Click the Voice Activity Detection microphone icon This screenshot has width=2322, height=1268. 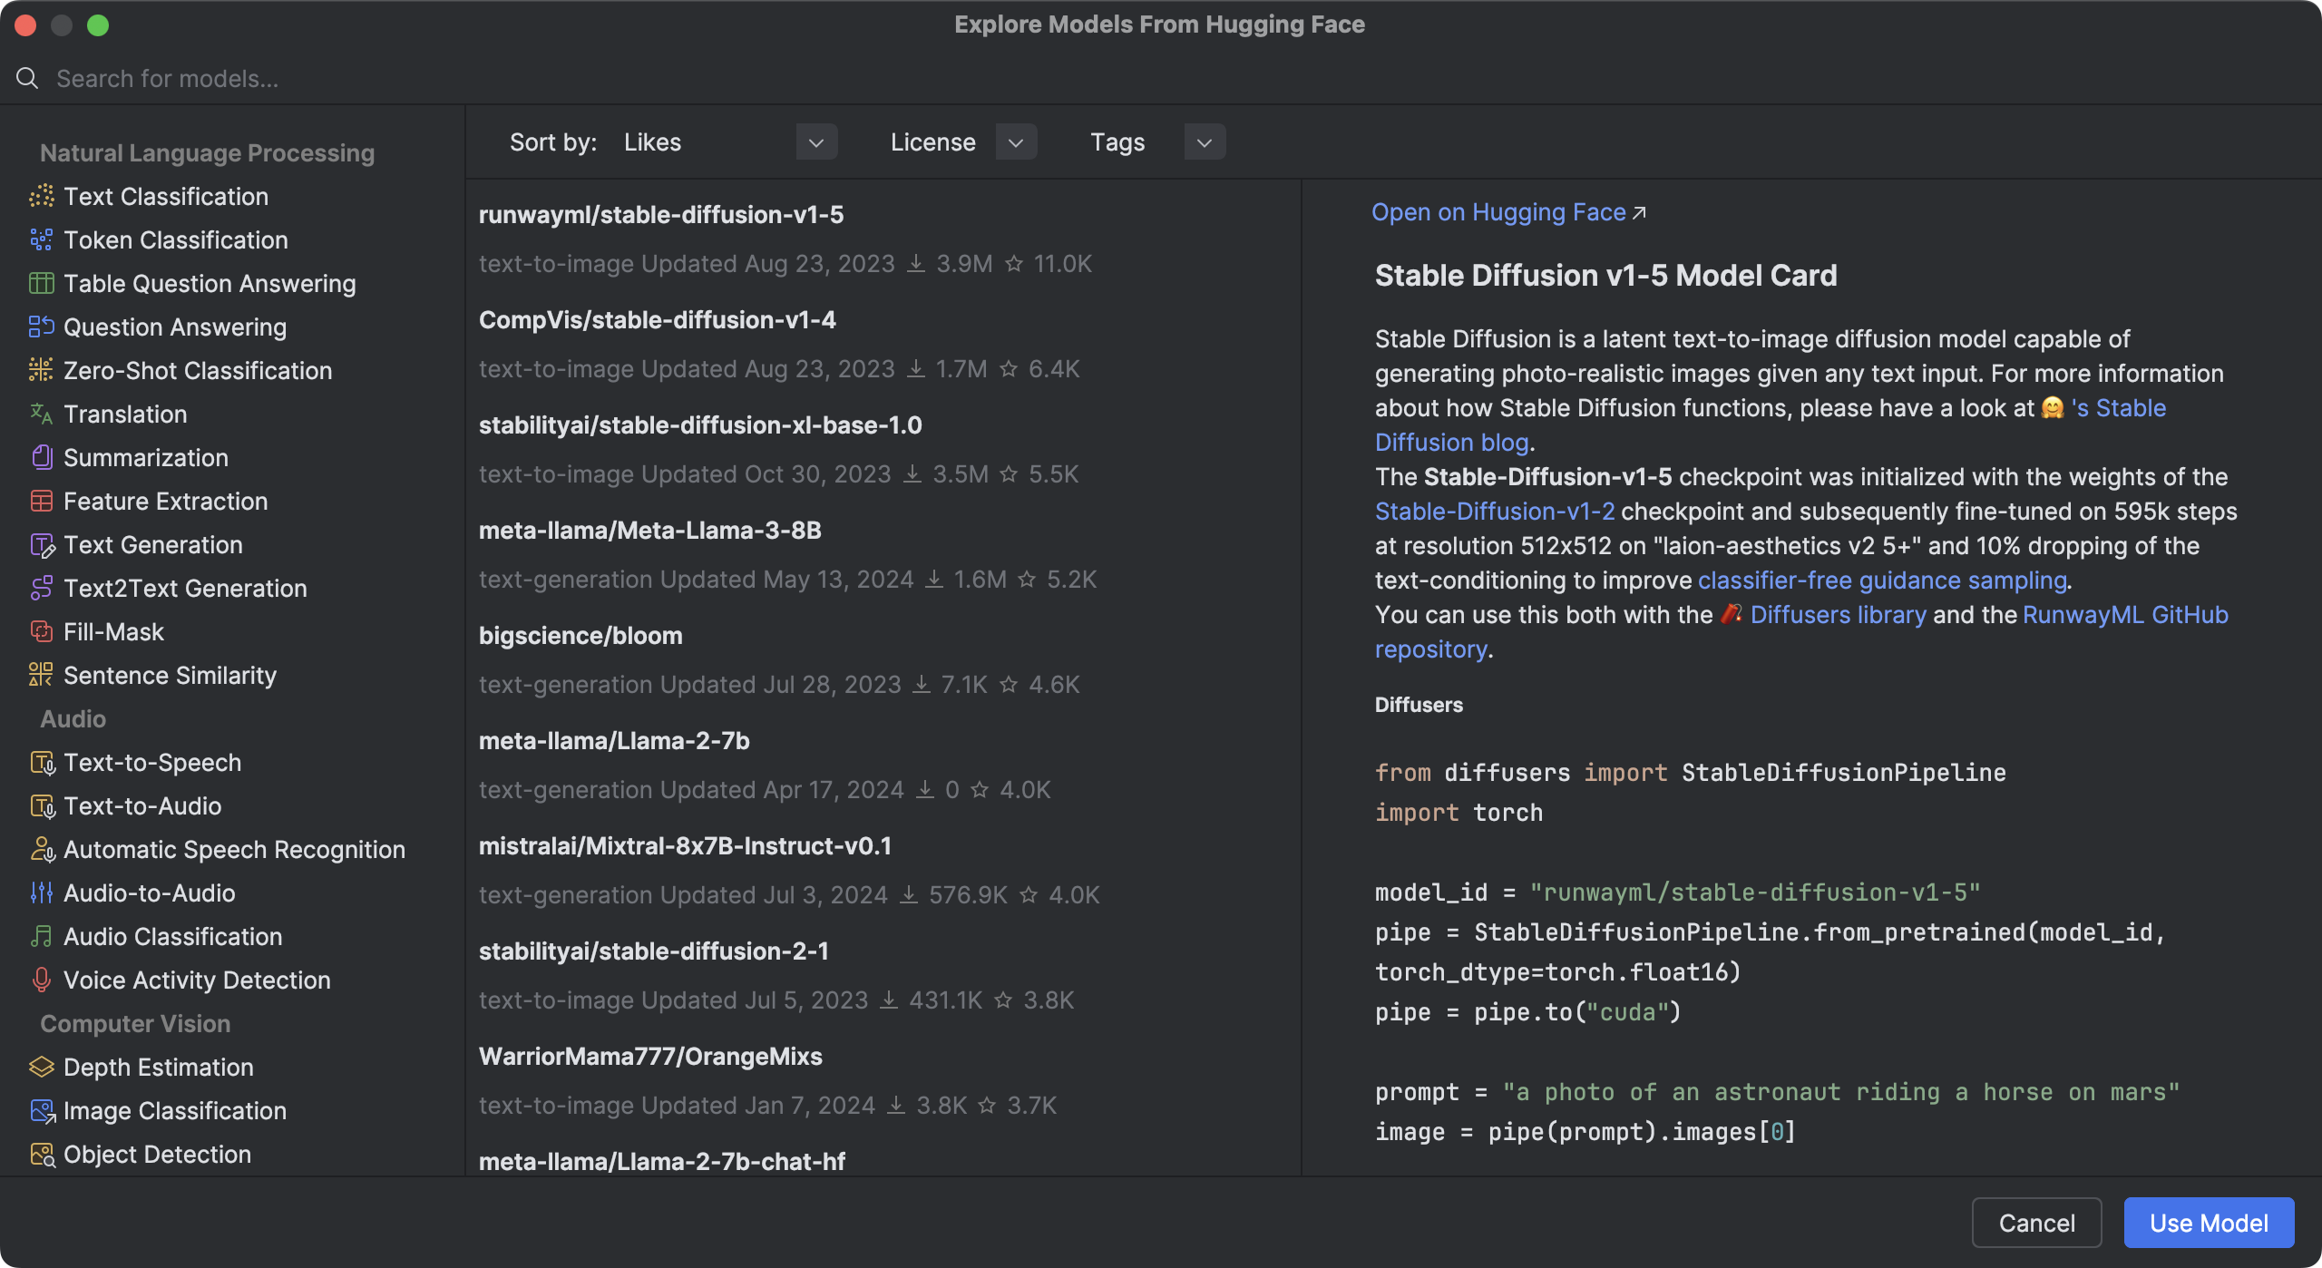[x=42, y=980]
